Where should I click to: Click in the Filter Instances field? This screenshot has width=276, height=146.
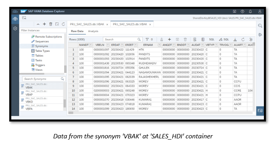43,30
